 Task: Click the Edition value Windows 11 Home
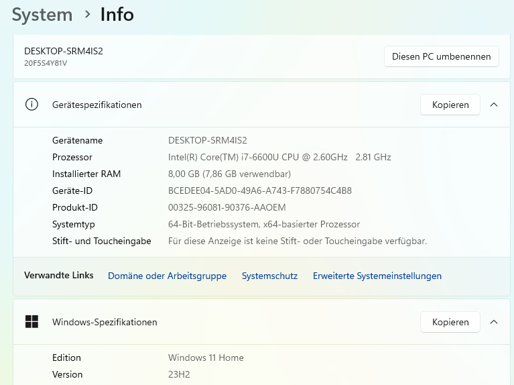tap(206, 357)
